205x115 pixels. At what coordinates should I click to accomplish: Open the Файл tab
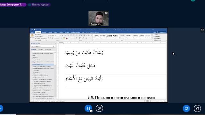point(32,32)
